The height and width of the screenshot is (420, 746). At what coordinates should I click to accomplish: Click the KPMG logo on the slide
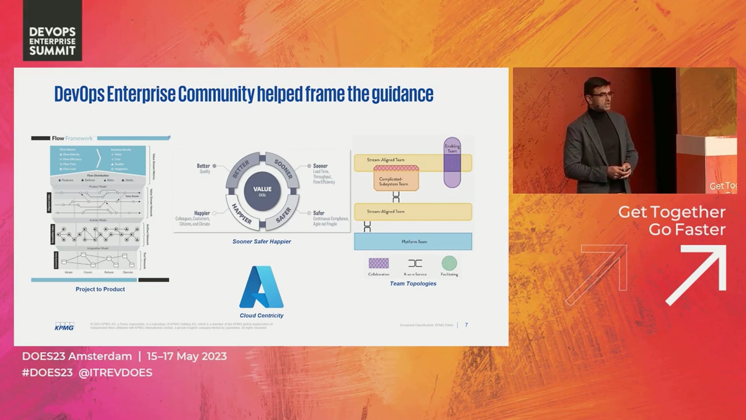[64, 326]
